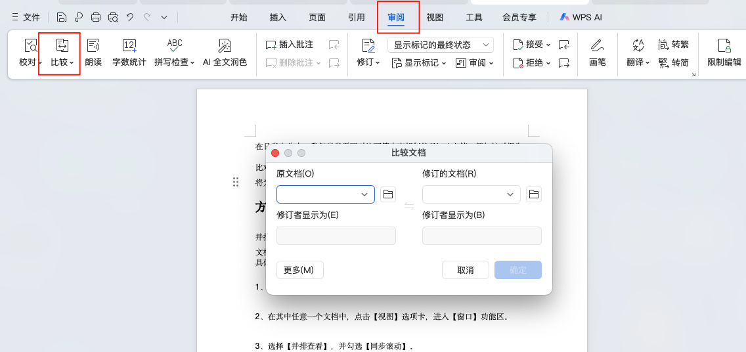Click the Save icon in quick toolbar

tap(61, 18)
